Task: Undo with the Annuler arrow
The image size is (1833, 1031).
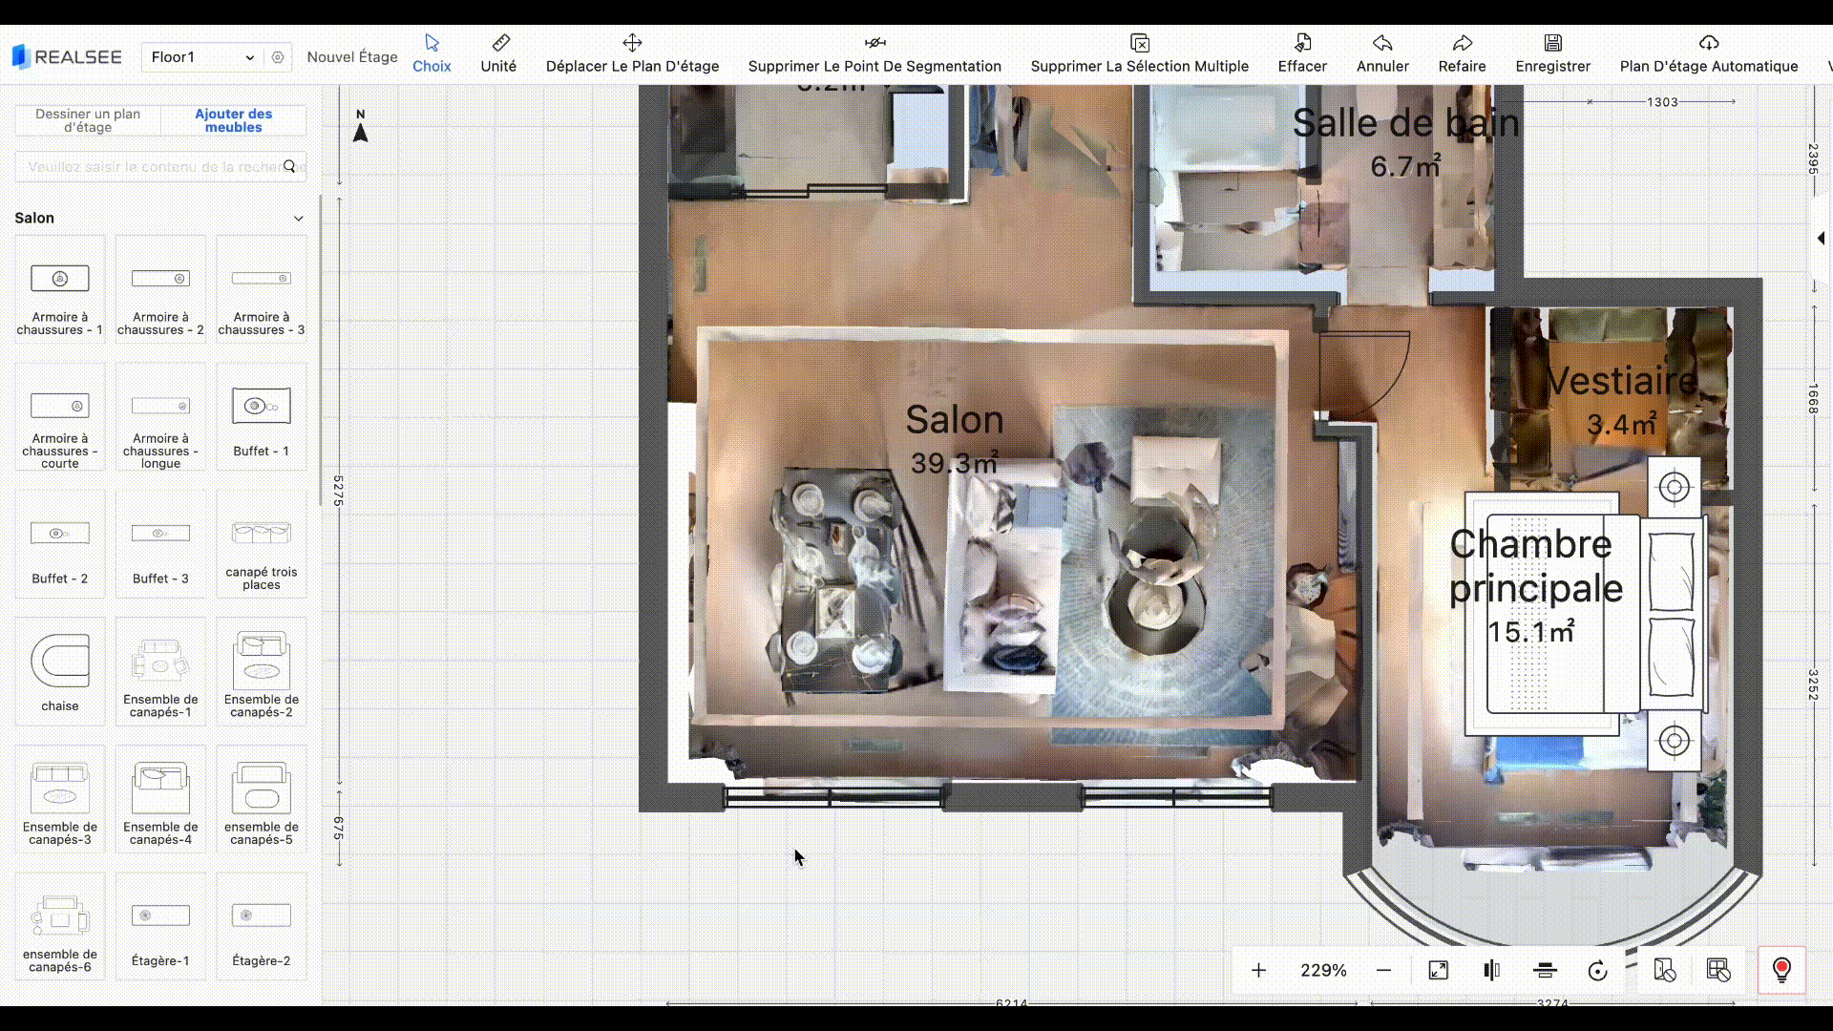Action: pos(1382,43)
